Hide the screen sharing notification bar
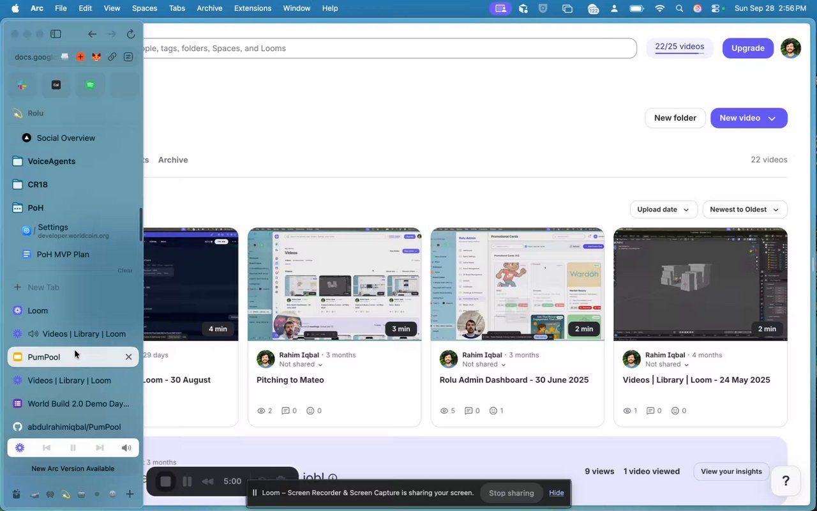This screenshot has width=817, height=511. 557,493
